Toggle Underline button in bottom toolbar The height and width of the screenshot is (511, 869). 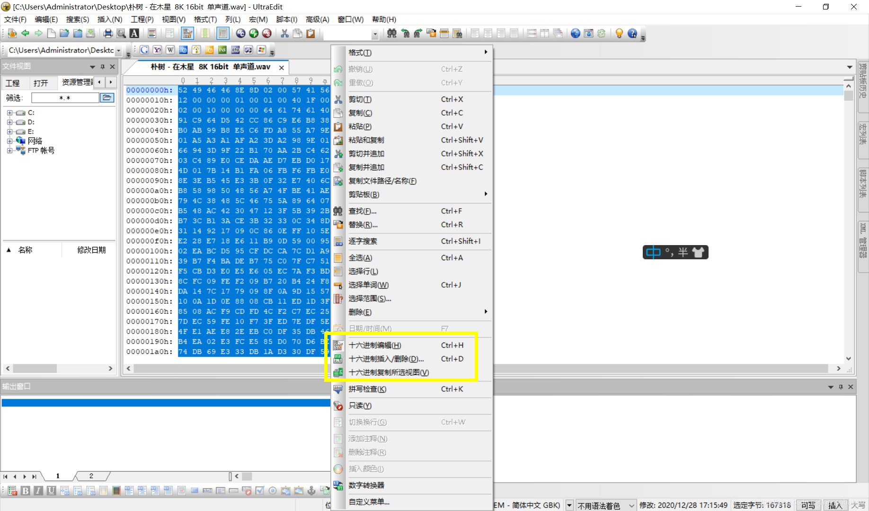pyautogui.click(x=51, y=491)
